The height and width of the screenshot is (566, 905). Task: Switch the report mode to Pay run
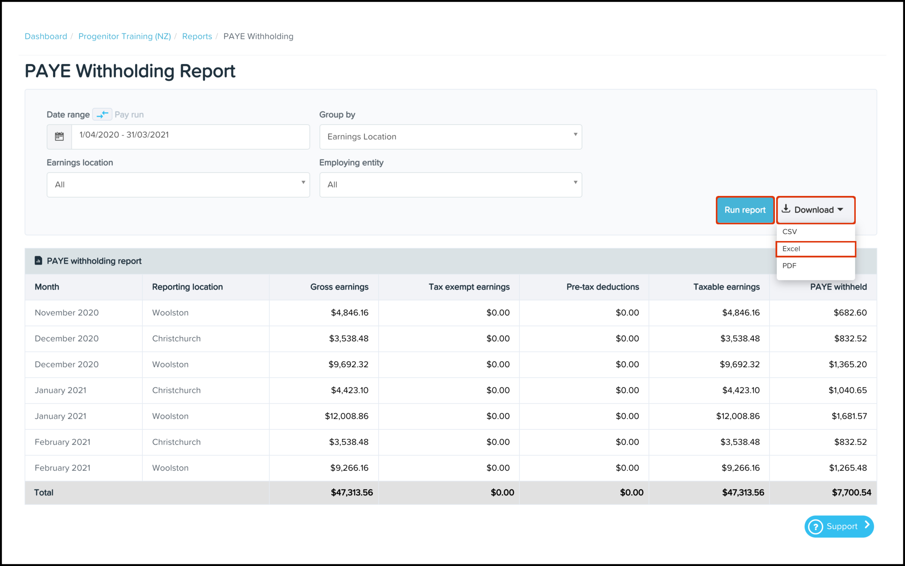click(129, 114)
